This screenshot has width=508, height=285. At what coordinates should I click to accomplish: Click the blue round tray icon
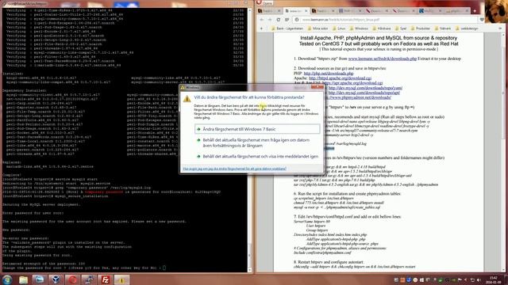[x=409, y=279]
